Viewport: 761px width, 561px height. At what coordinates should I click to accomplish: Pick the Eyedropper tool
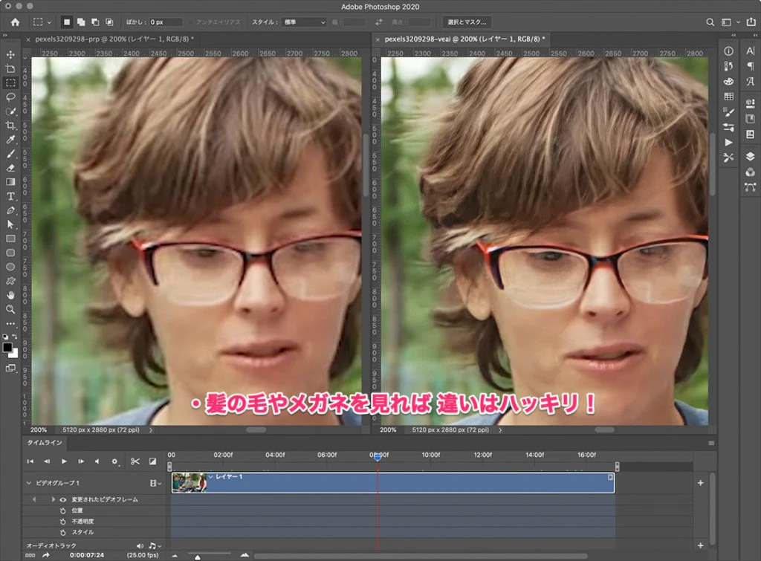point(10,140)
